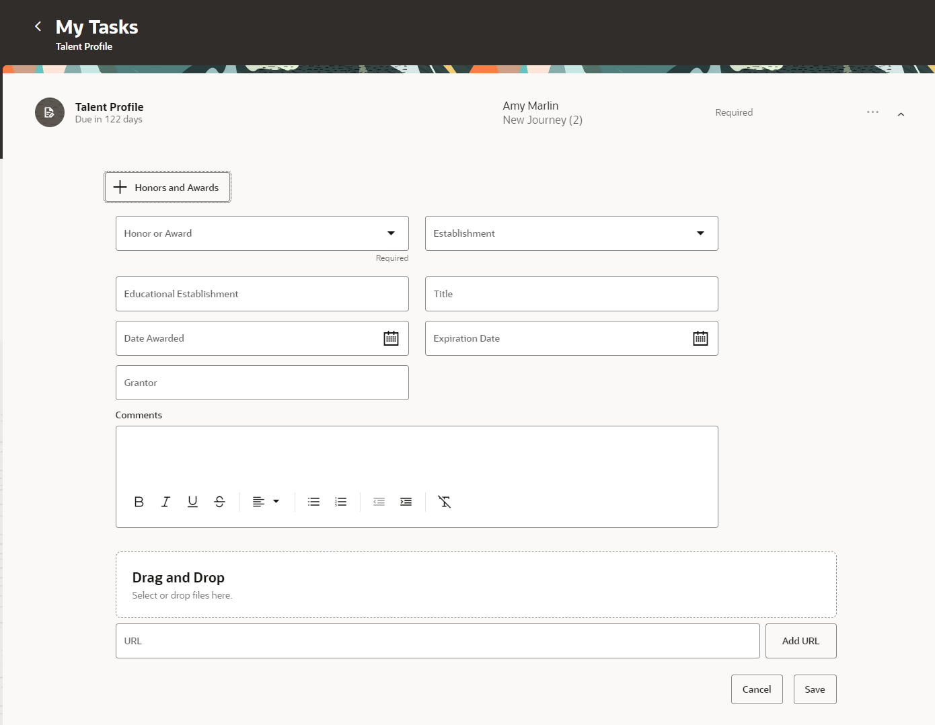Insert a numbered list in Comments
The height and width of the screenshot is (725, 935).
click(x=340, y=501)
